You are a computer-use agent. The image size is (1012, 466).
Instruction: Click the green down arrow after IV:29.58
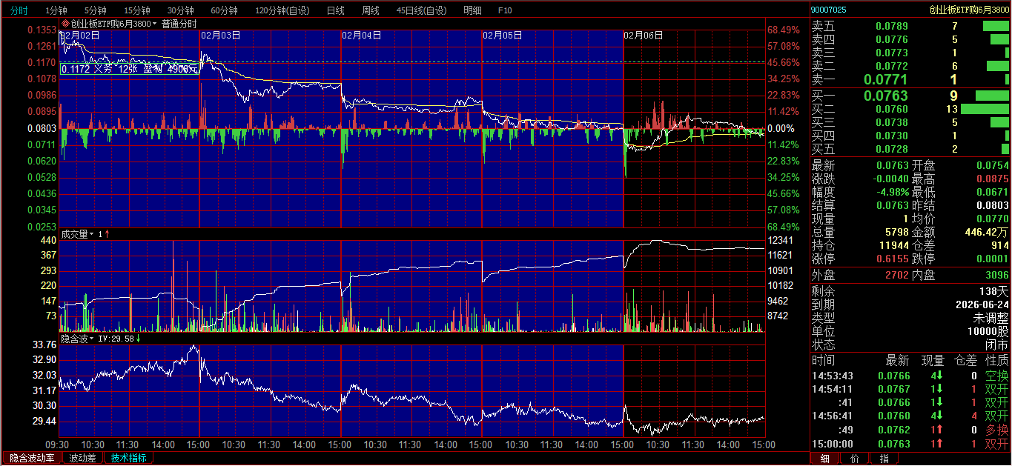[x=138, y=339]
